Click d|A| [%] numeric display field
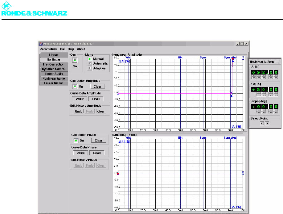The image size is (283, 214). (x=265, y=89)
